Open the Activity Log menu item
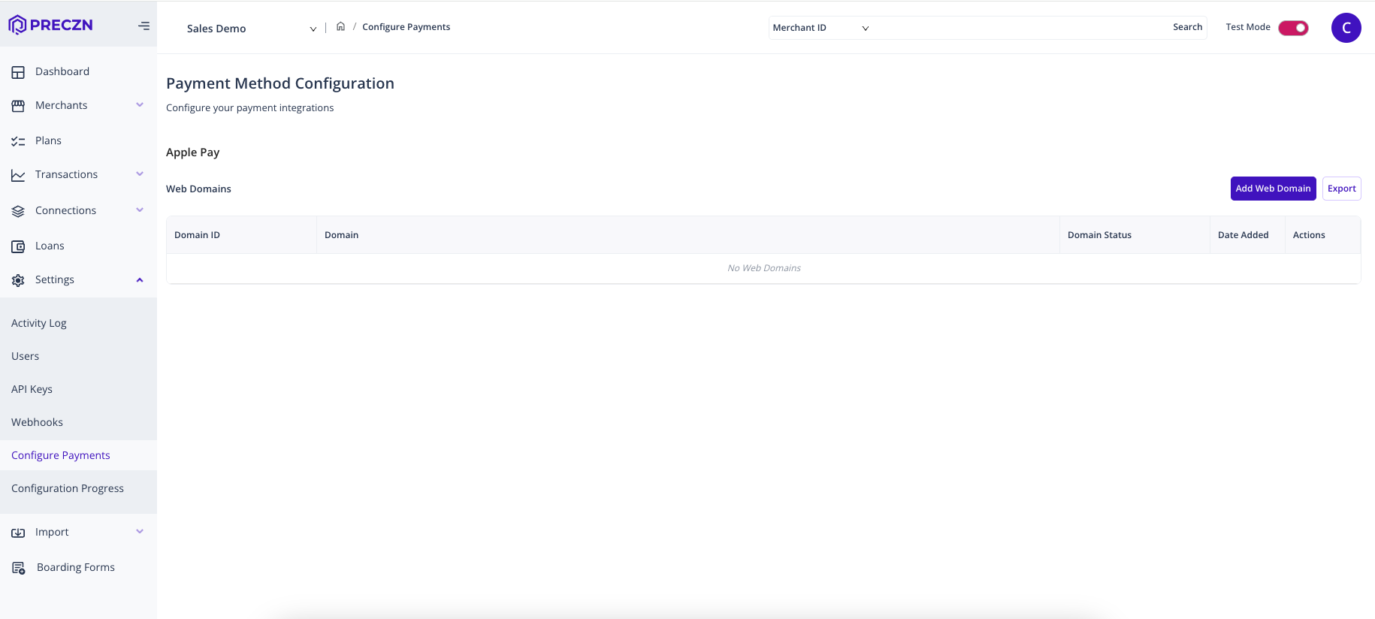This screenshot has width=1375, height=619. click(39, 323)
